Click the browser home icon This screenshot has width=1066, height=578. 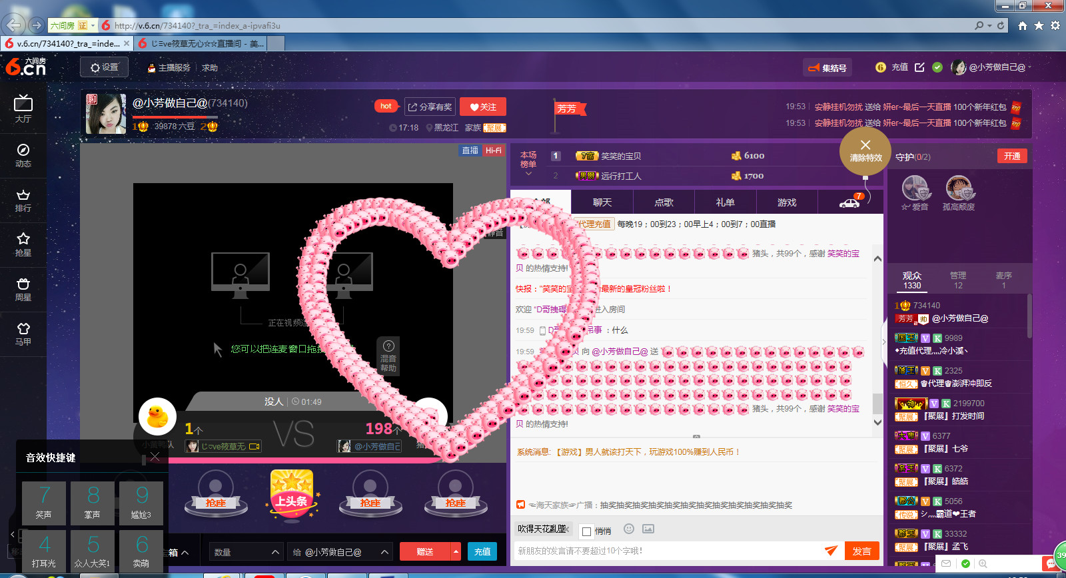(1023, 25)
